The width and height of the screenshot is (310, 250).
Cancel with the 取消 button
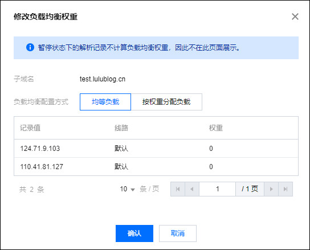pos(178,233)
